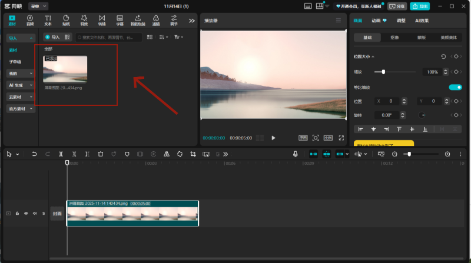471x263 pixels.
Task: Click the delete clip icon in timeline toolbar
Action: (101, 154)
